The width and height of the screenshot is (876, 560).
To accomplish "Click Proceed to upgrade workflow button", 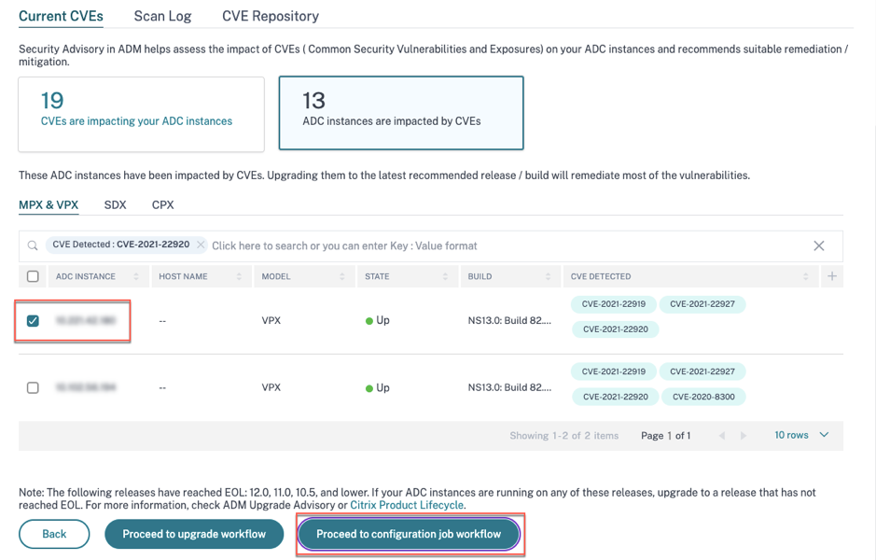I will coord(194,534).
